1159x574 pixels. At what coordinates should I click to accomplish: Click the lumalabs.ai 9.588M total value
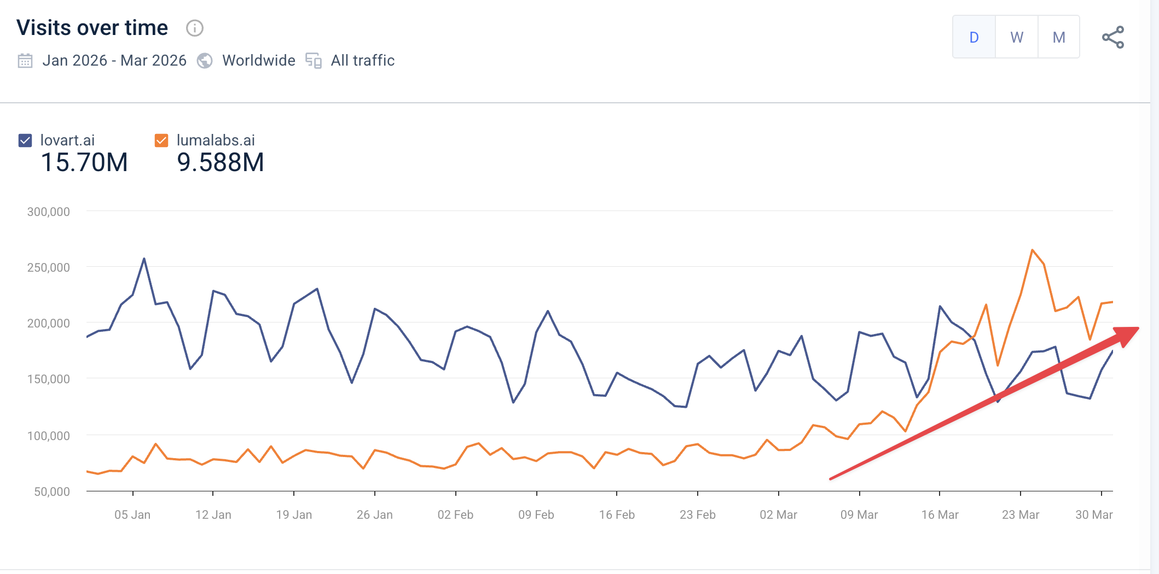tap(221, 162)
